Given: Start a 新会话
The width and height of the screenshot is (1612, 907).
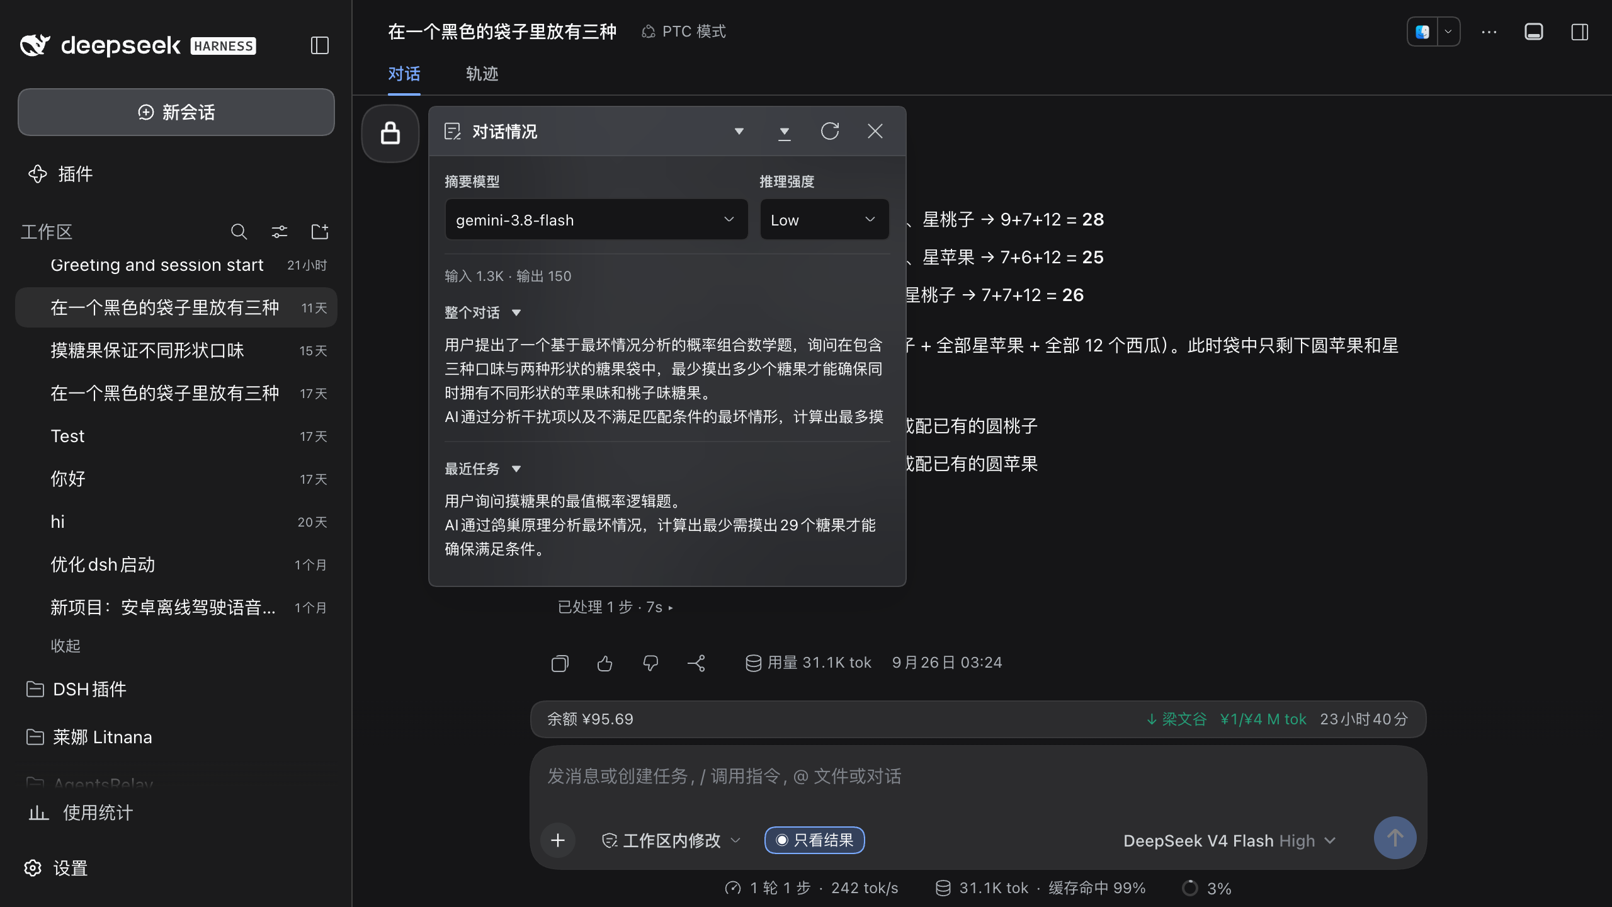Looking at the screenshot, I should pos(176,112).
